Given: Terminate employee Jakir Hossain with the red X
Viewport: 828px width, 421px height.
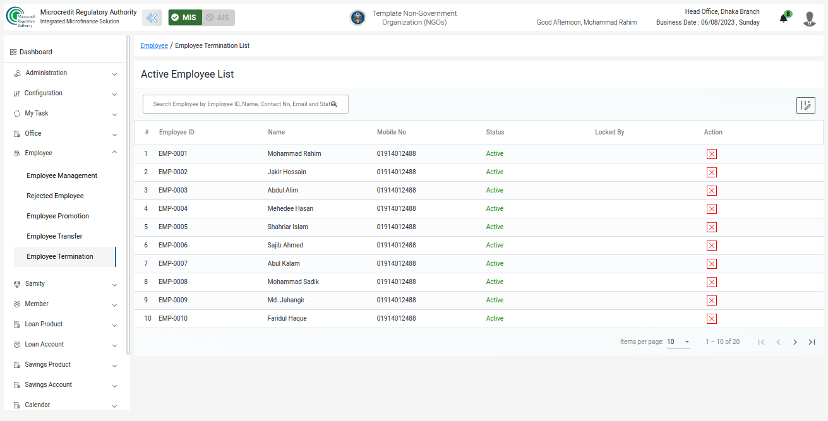Looking at the screenshot, I should [x=712, y=172].
